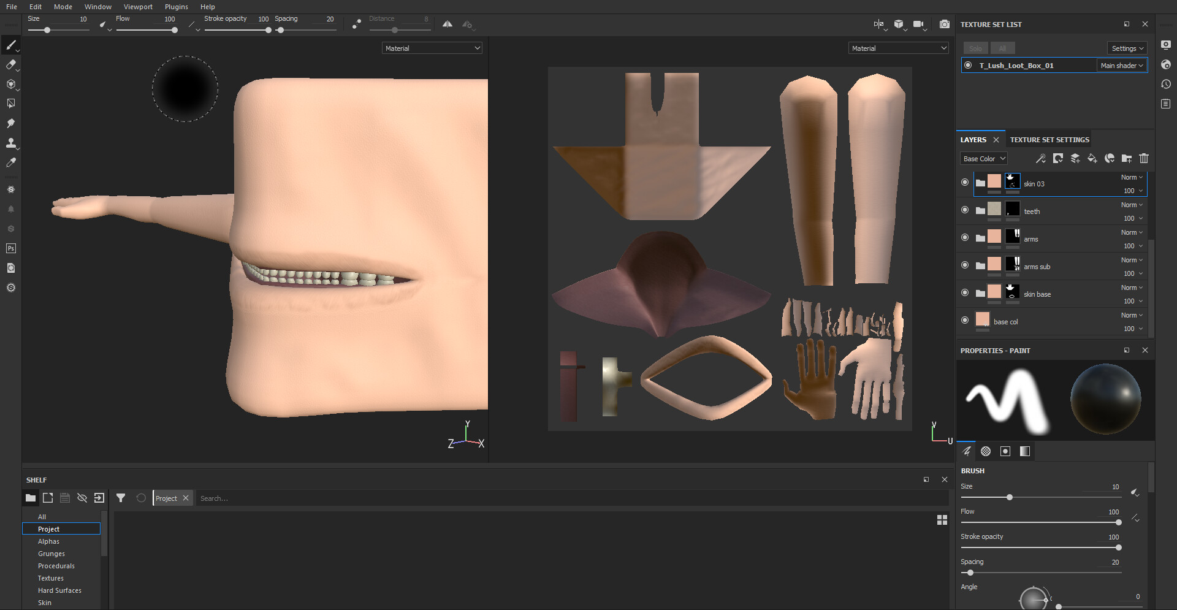Select the Polygon Fill tool
Viewport: 1177px width, 610px height.
tap(11, 103)
